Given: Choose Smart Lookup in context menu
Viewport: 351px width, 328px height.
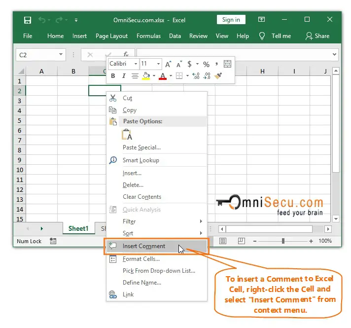Looking at the screenshot, I should [x=157, y=160].
